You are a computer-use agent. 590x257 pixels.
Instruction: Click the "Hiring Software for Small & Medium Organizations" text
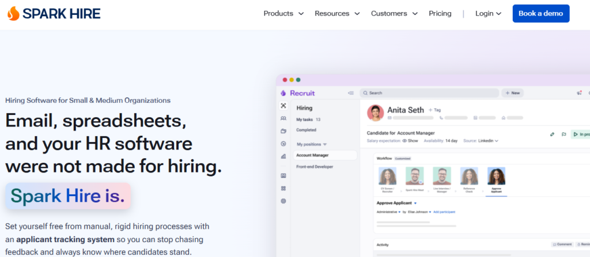(x=88, y=100)
